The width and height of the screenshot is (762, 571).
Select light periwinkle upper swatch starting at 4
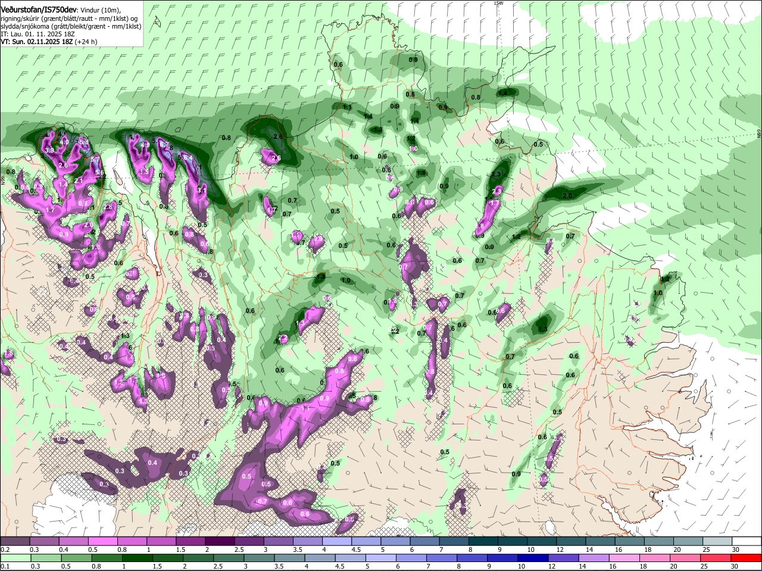click(337, 541)
